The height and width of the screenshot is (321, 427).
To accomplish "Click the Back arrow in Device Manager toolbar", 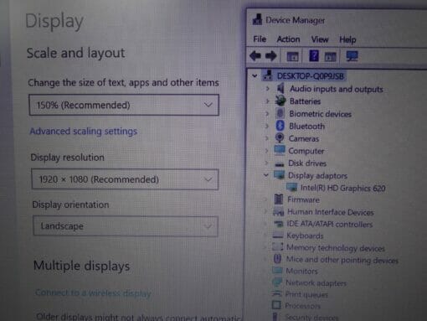I will 255,56.
